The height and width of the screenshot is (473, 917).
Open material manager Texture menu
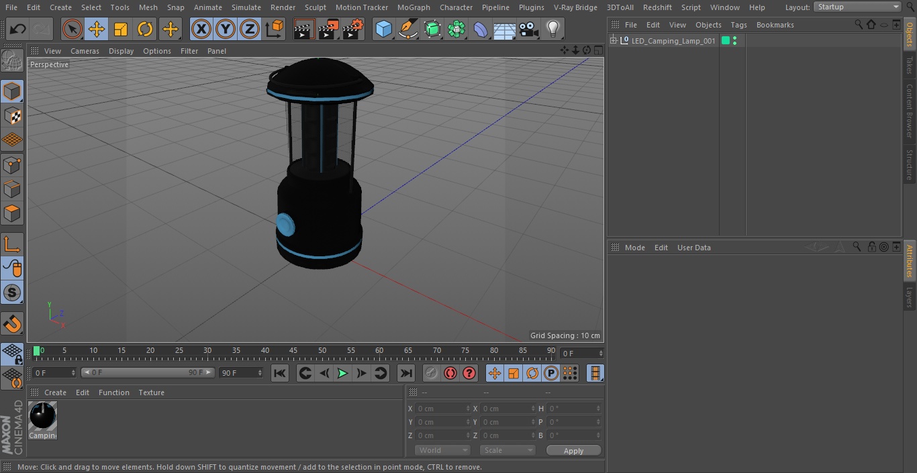151,392
